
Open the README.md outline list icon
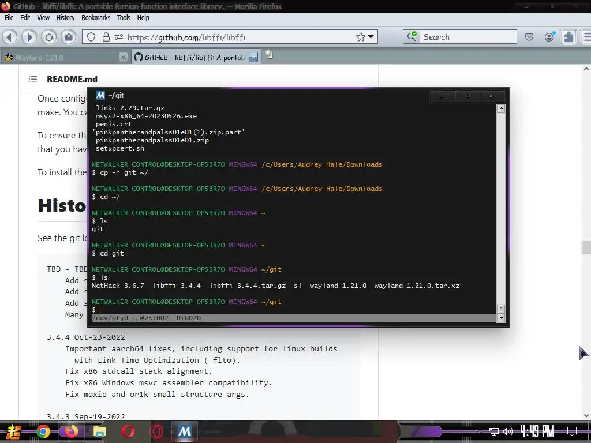pyautogui.click(x=33, y=78)
